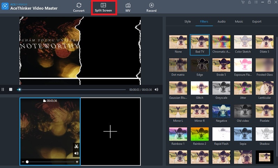Apply the Dilate 5 filter

[x=264, y=45]
